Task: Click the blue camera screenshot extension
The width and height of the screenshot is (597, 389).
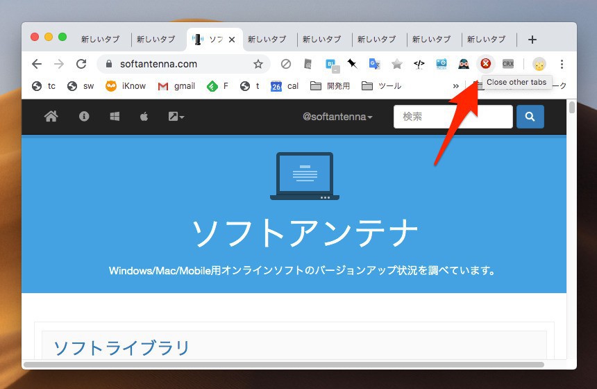Action: (x=442, y=64)
